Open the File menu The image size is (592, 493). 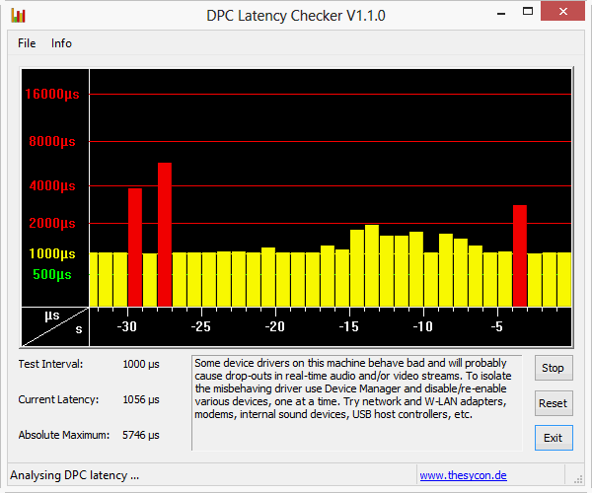click(27, 43)
